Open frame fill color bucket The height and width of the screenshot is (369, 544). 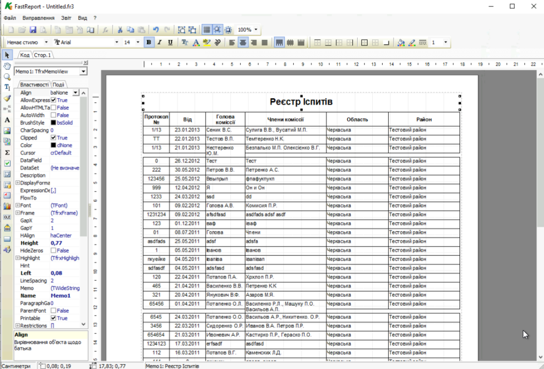(401, 43)
